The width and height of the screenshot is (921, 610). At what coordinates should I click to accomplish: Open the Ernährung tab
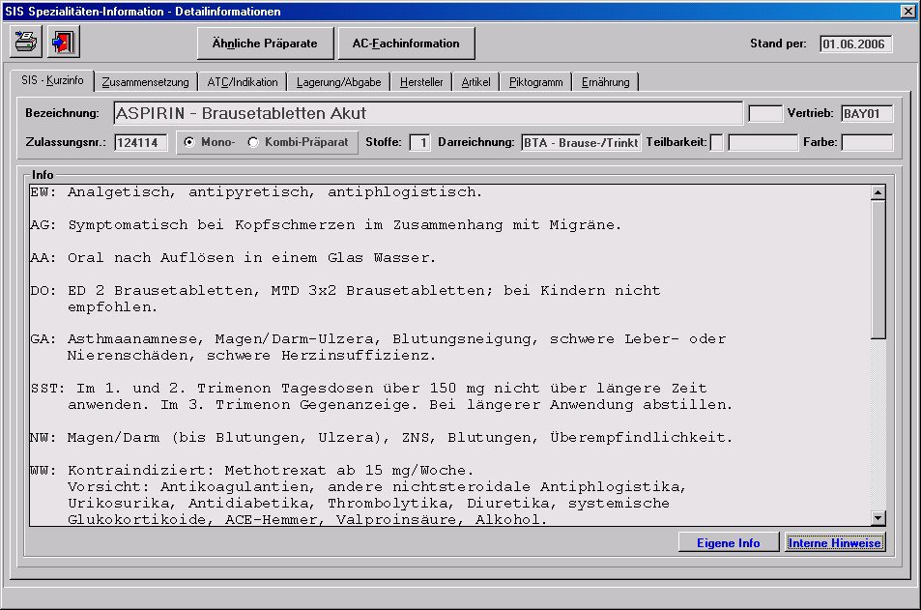(606, 83)
